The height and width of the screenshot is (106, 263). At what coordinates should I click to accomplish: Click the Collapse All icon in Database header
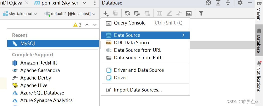point(228,3)
